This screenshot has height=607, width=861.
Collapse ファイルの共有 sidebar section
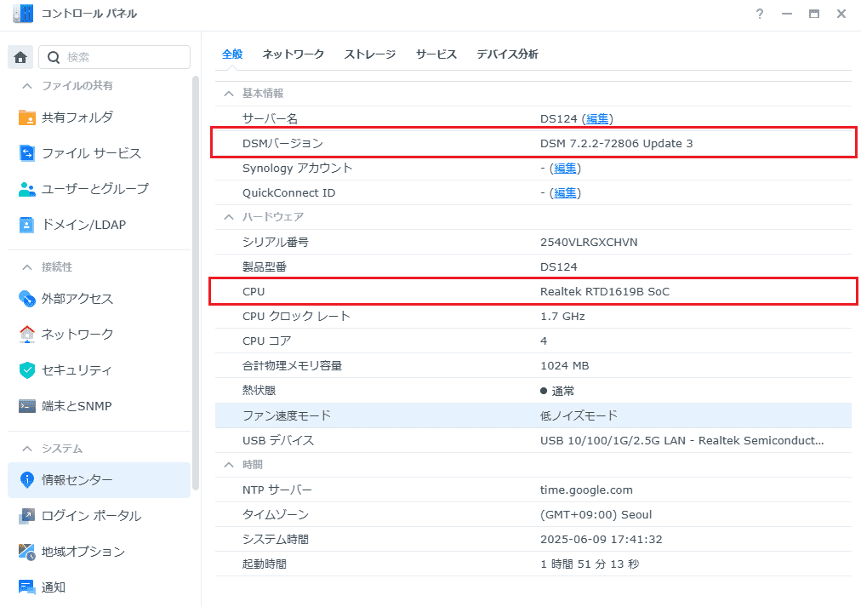pos(27,86)
